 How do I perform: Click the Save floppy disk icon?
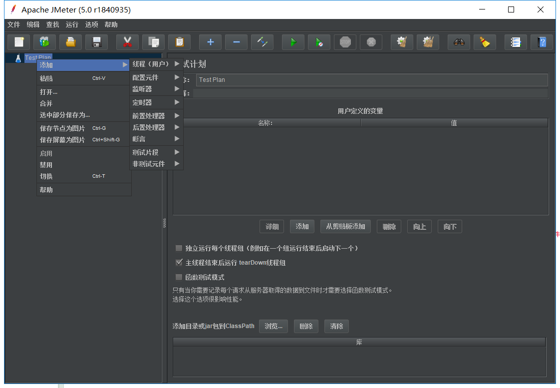pyautogui.click(x=96, y=42)
